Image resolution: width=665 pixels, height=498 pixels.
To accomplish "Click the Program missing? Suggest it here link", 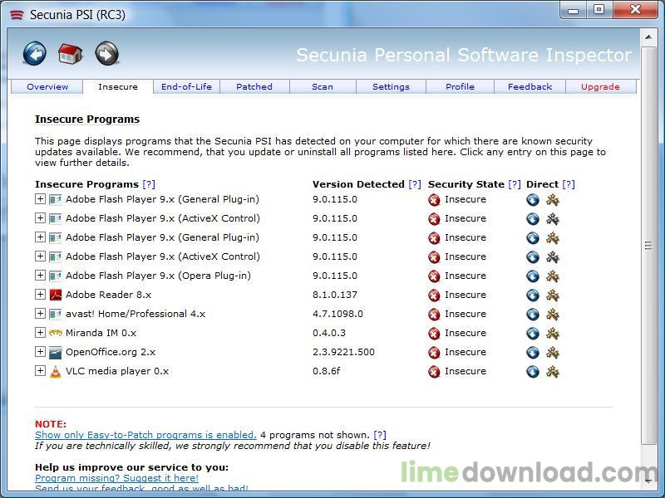I will click(116, 478).
